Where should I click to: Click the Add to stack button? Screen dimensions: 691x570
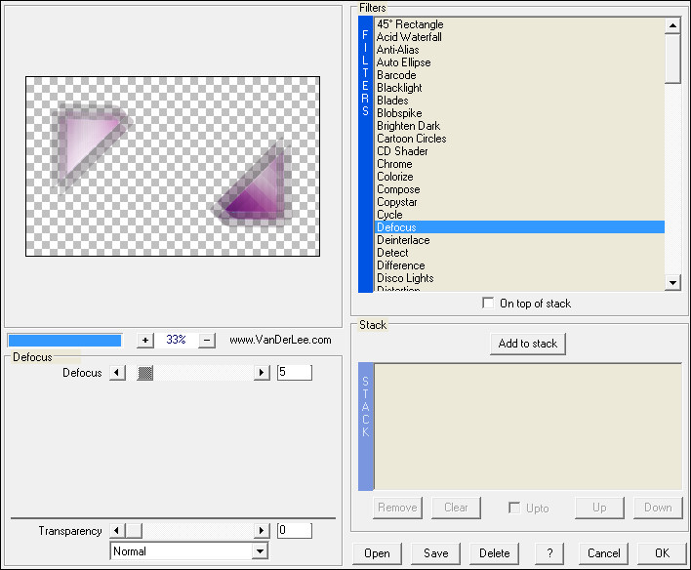(x=527, y=344)
